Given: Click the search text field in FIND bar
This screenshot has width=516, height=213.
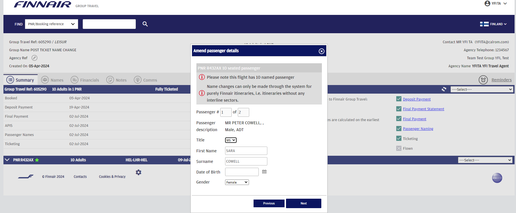Looking at the screenshot, I should pos(109,24).
